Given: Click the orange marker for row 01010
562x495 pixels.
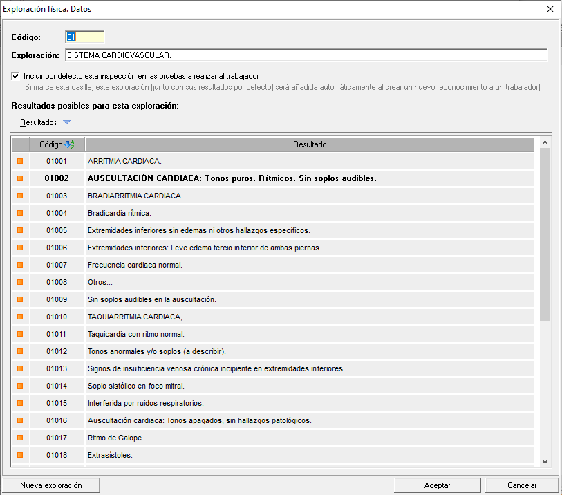Looking at the screenshot, I should 20,317.
